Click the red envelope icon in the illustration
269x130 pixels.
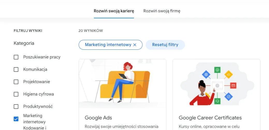click(x=233, y=85)
